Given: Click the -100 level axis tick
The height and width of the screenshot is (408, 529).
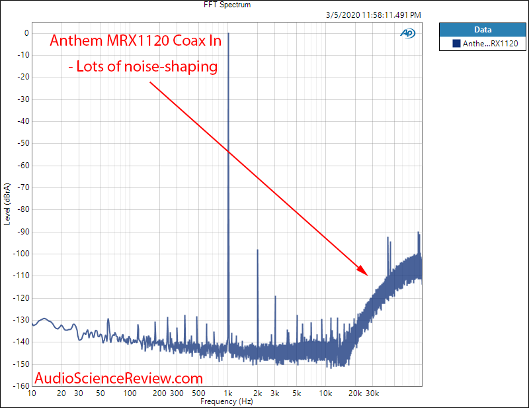Looking at the screenshot, I should (x=21, y=254).
